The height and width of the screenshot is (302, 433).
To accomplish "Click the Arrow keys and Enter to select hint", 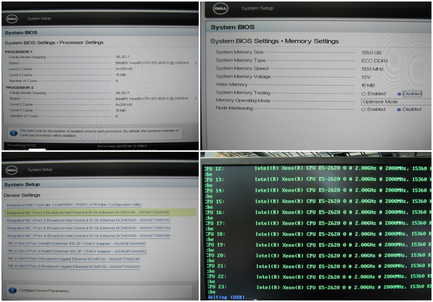I will pyautogui.click(x=122, y=146).
